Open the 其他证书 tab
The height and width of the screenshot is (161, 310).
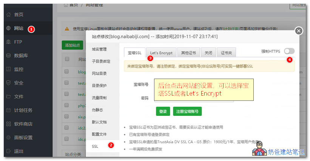(x=188, y=53)
